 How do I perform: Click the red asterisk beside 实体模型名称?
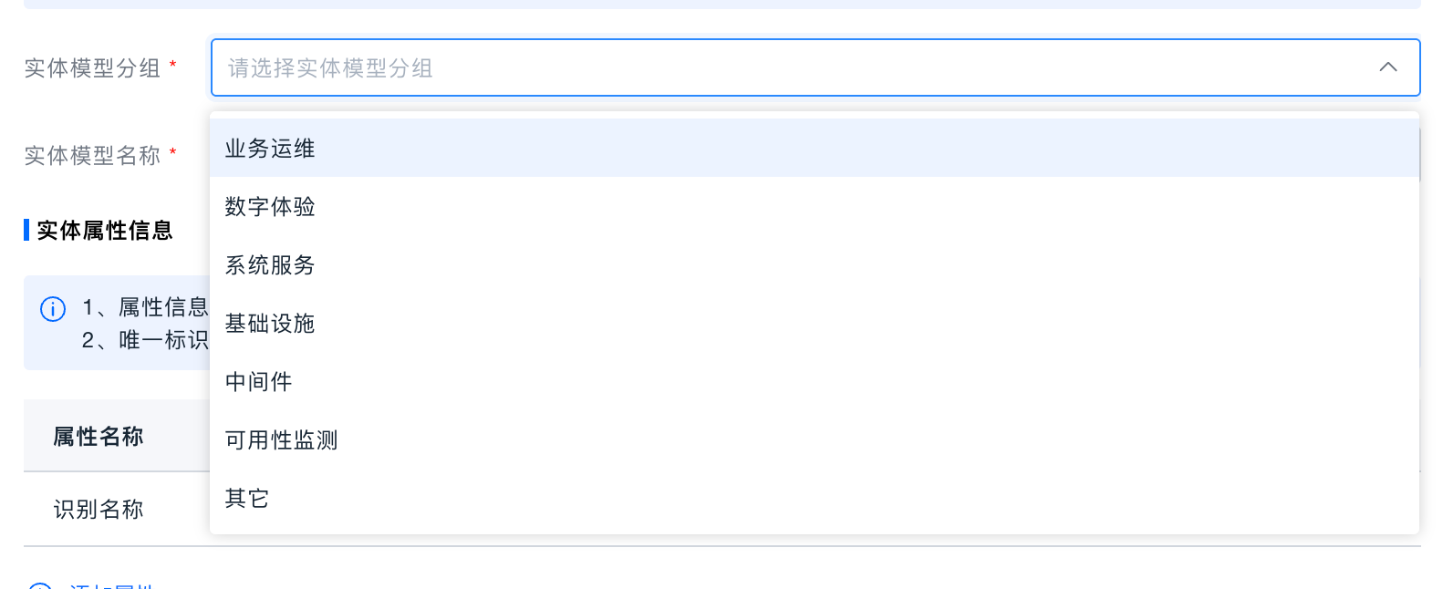coord(173,153)
